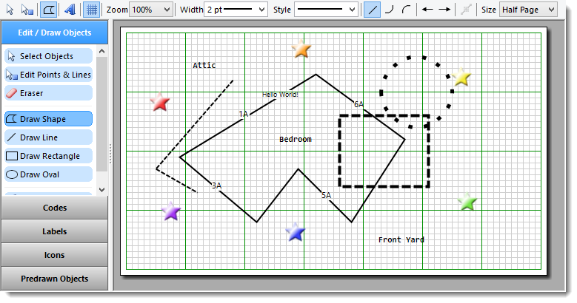Select the draw shape toolbar icon
The height and width of the screenshot is (303, 577).
[x=49, y=10]
